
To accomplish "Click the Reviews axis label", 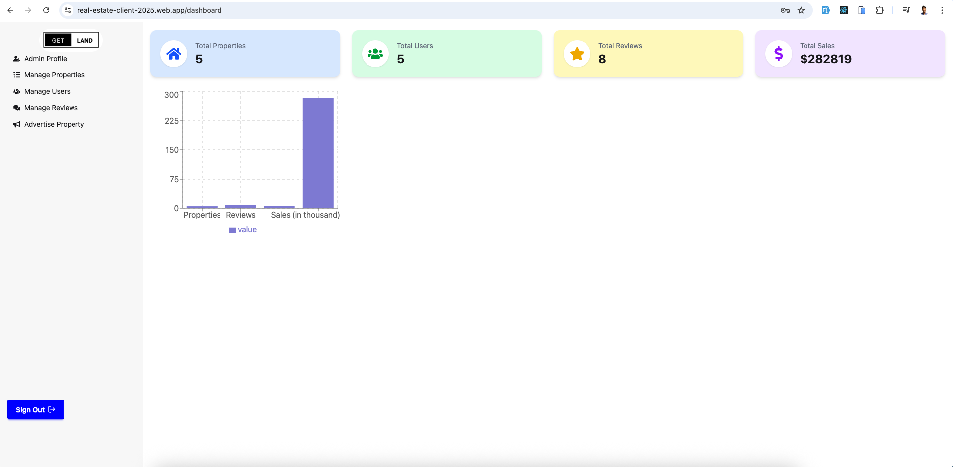I will tap(241, 215).
